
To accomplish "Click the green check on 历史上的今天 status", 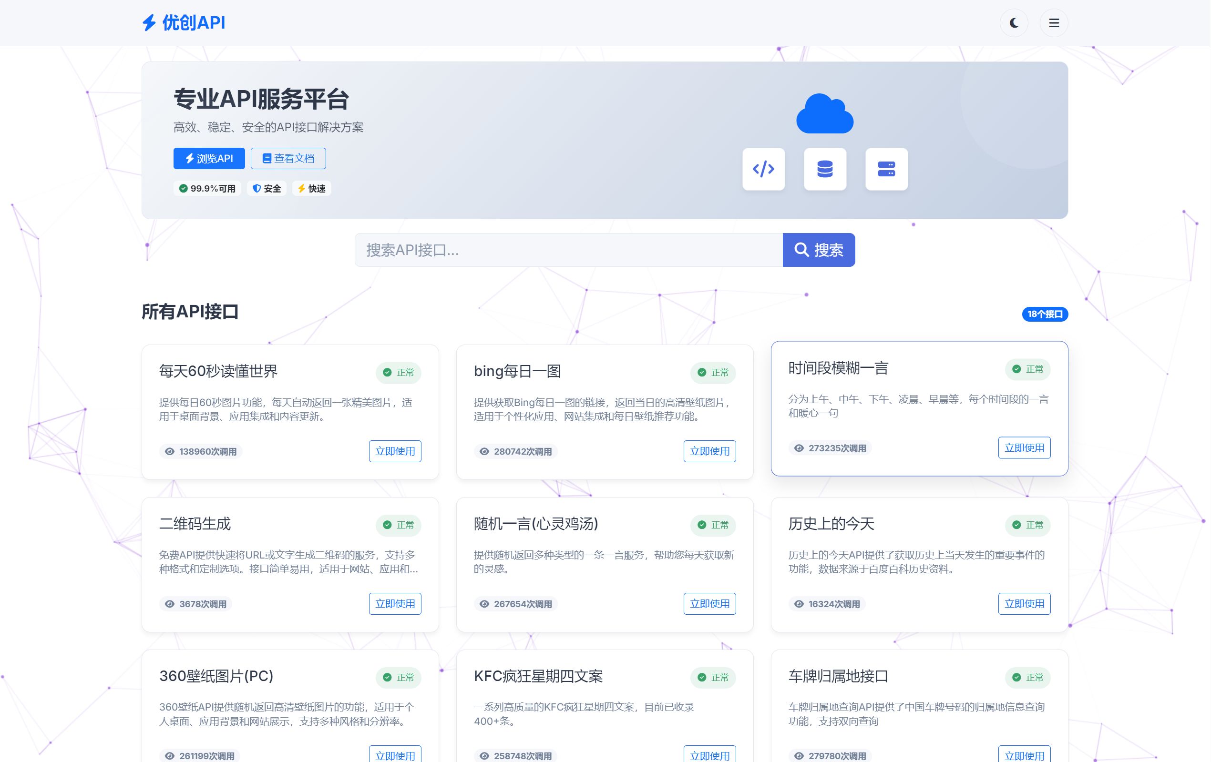I will pos(1016,525).
